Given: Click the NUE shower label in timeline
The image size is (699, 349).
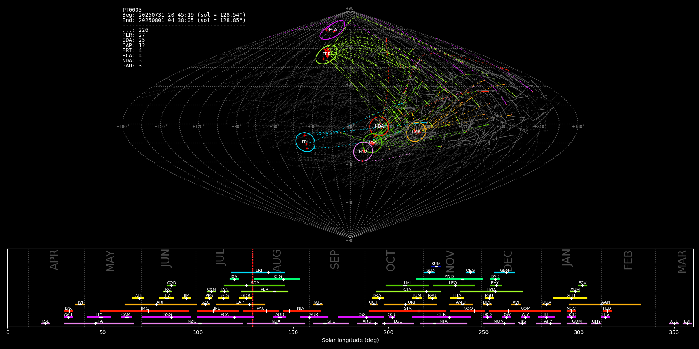Looking at the screenshot, I should (x=318, y=302).
